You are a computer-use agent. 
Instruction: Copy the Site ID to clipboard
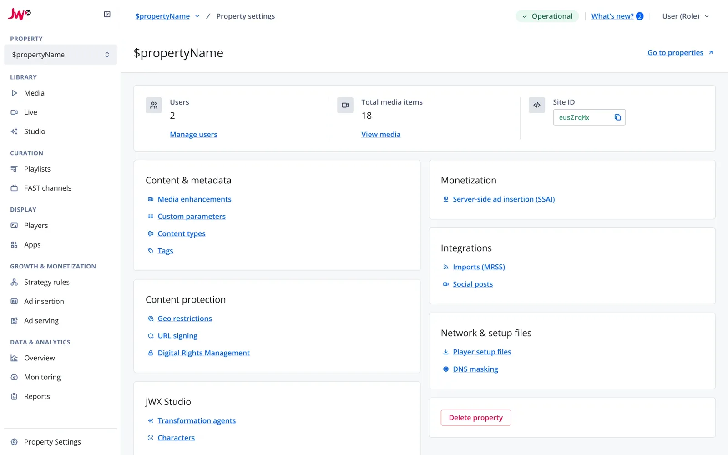617,117
